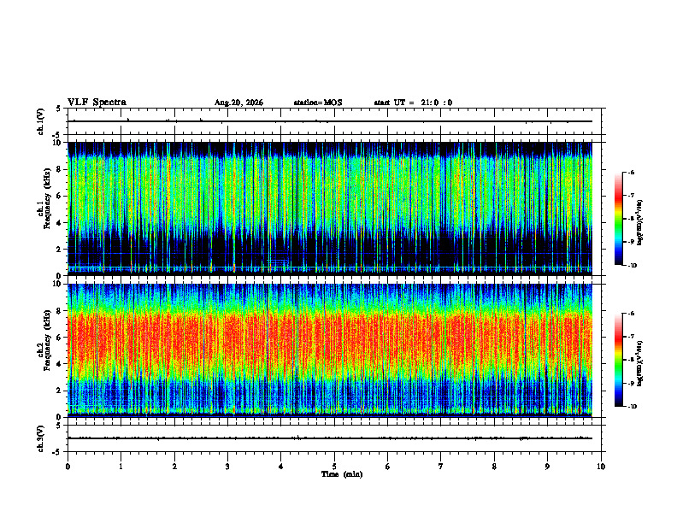The width and height of the screenshot is (677, 523).
Task: Click the "station=MOS" header label
Action: pos(318,103)
